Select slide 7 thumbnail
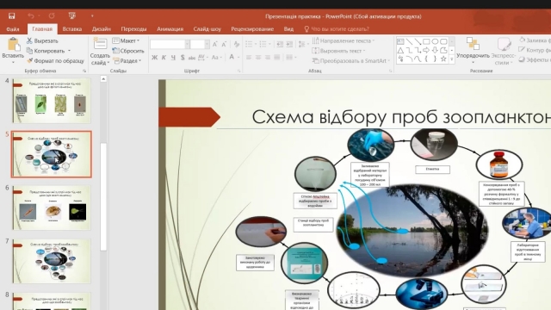Viewport: 551px width, 310px height. click(52, 261)
